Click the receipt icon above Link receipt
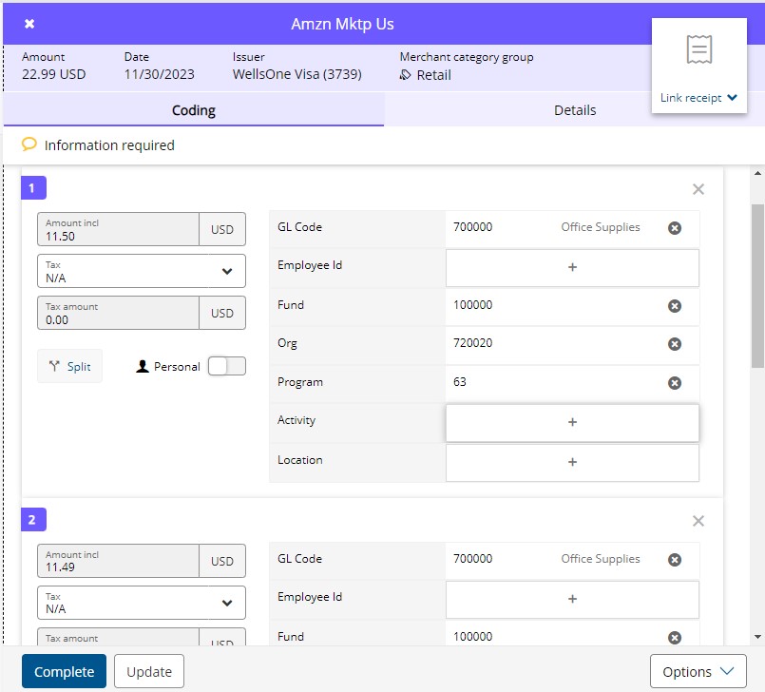Screen dimensions: 765x692 699,50
